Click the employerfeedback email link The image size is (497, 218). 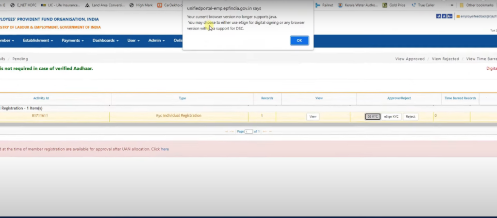(x=477, y=16)
